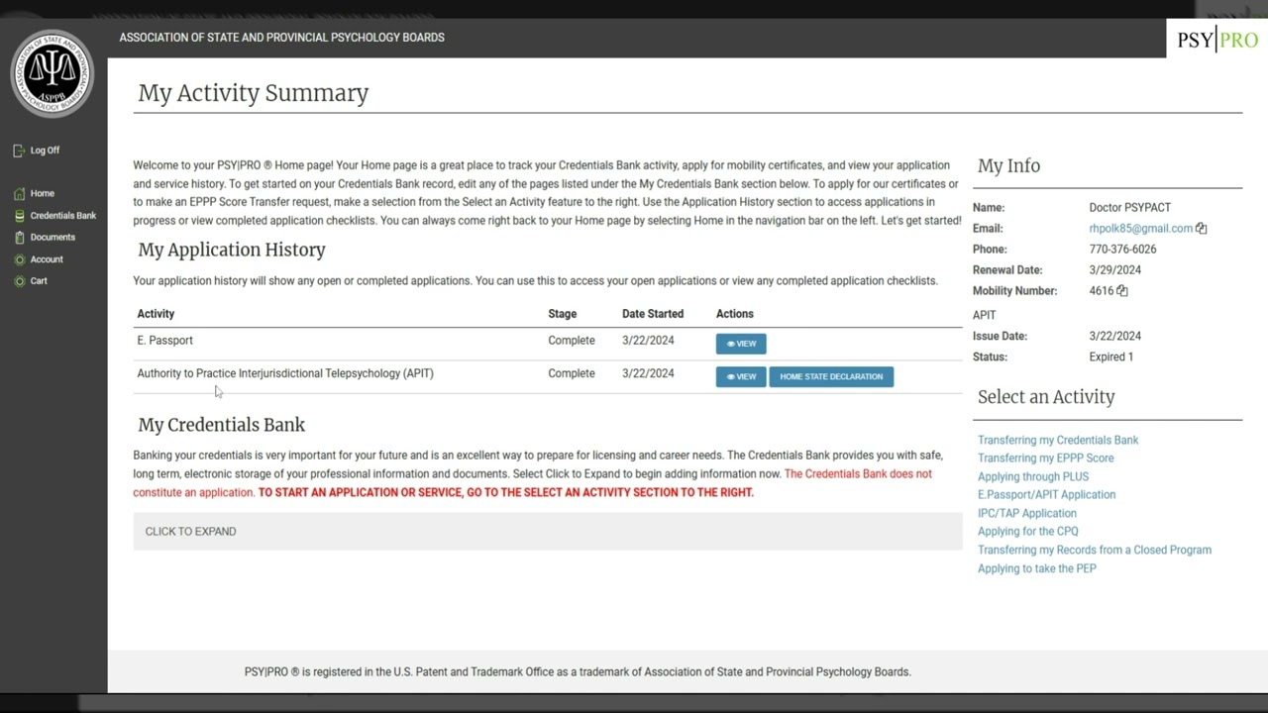Click the rhpolk85@gmail.com email link

[x=1140, y=229]
